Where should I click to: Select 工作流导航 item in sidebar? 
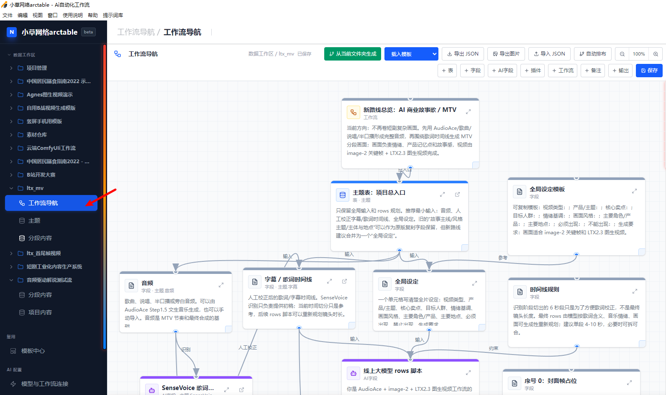point(51,203)
